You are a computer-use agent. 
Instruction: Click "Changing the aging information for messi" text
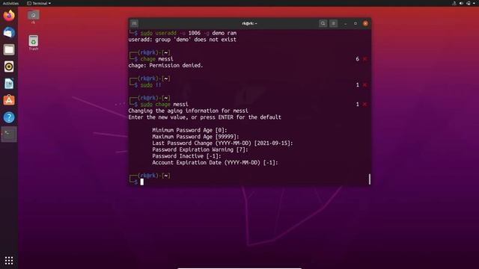coord(188,111)
